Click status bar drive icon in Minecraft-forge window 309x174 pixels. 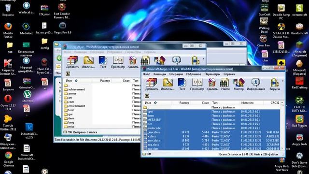pyautogui.click(x=144, y=154)
